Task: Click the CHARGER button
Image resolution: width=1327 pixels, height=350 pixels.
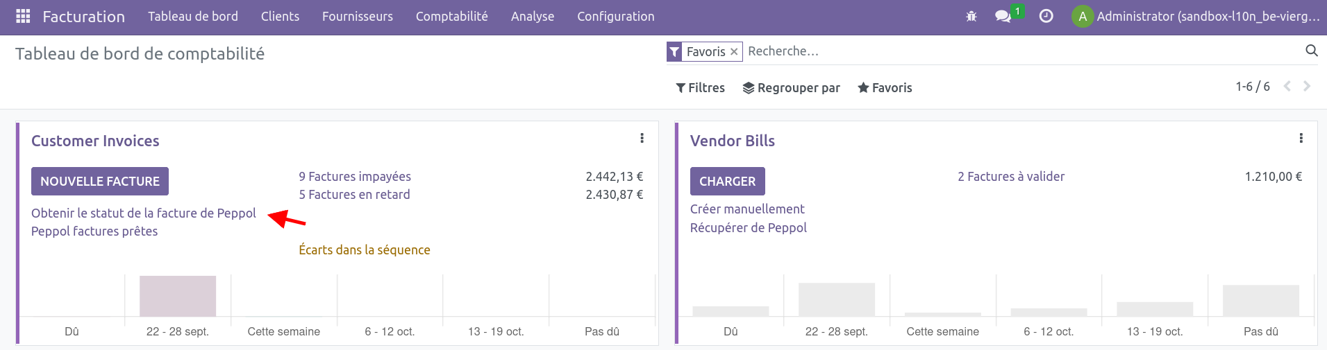Action: coord(727,182)
